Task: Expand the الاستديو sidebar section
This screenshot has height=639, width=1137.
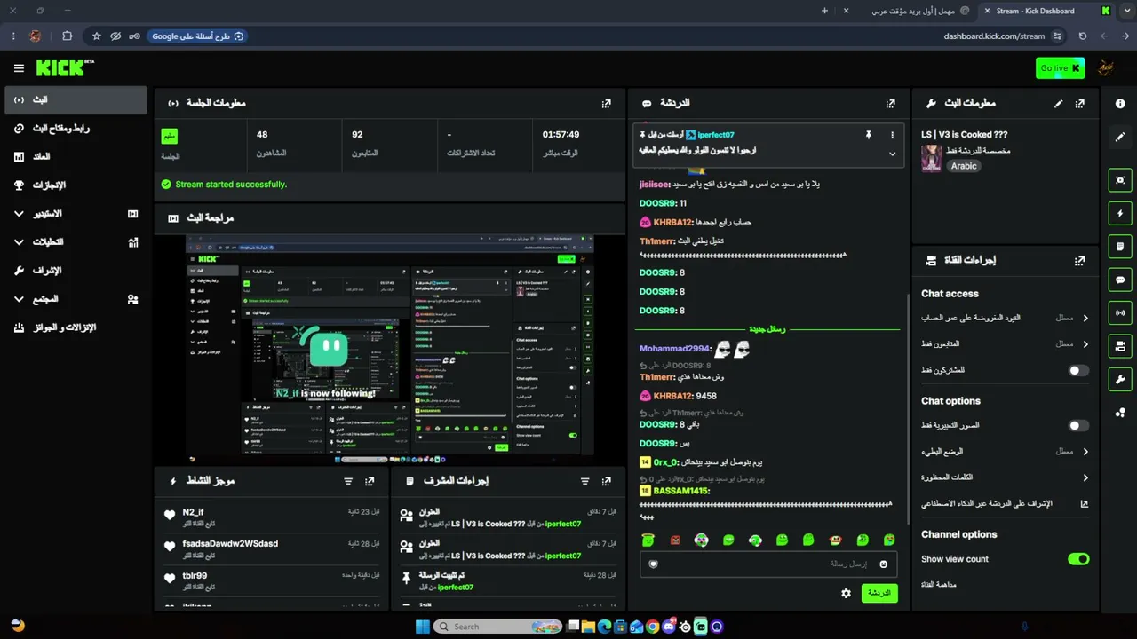Action: [x=76, y=214]
